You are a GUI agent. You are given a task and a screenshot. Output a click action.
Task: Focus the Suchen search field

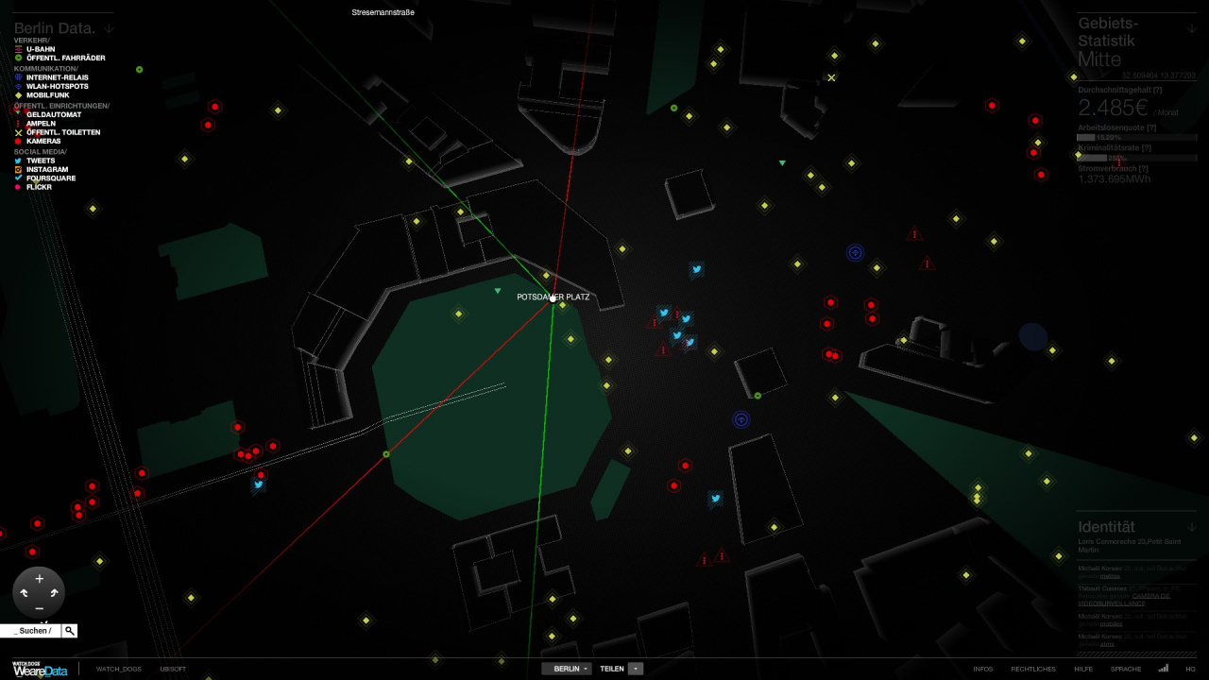pyautogui.click(x=30, y=631)
